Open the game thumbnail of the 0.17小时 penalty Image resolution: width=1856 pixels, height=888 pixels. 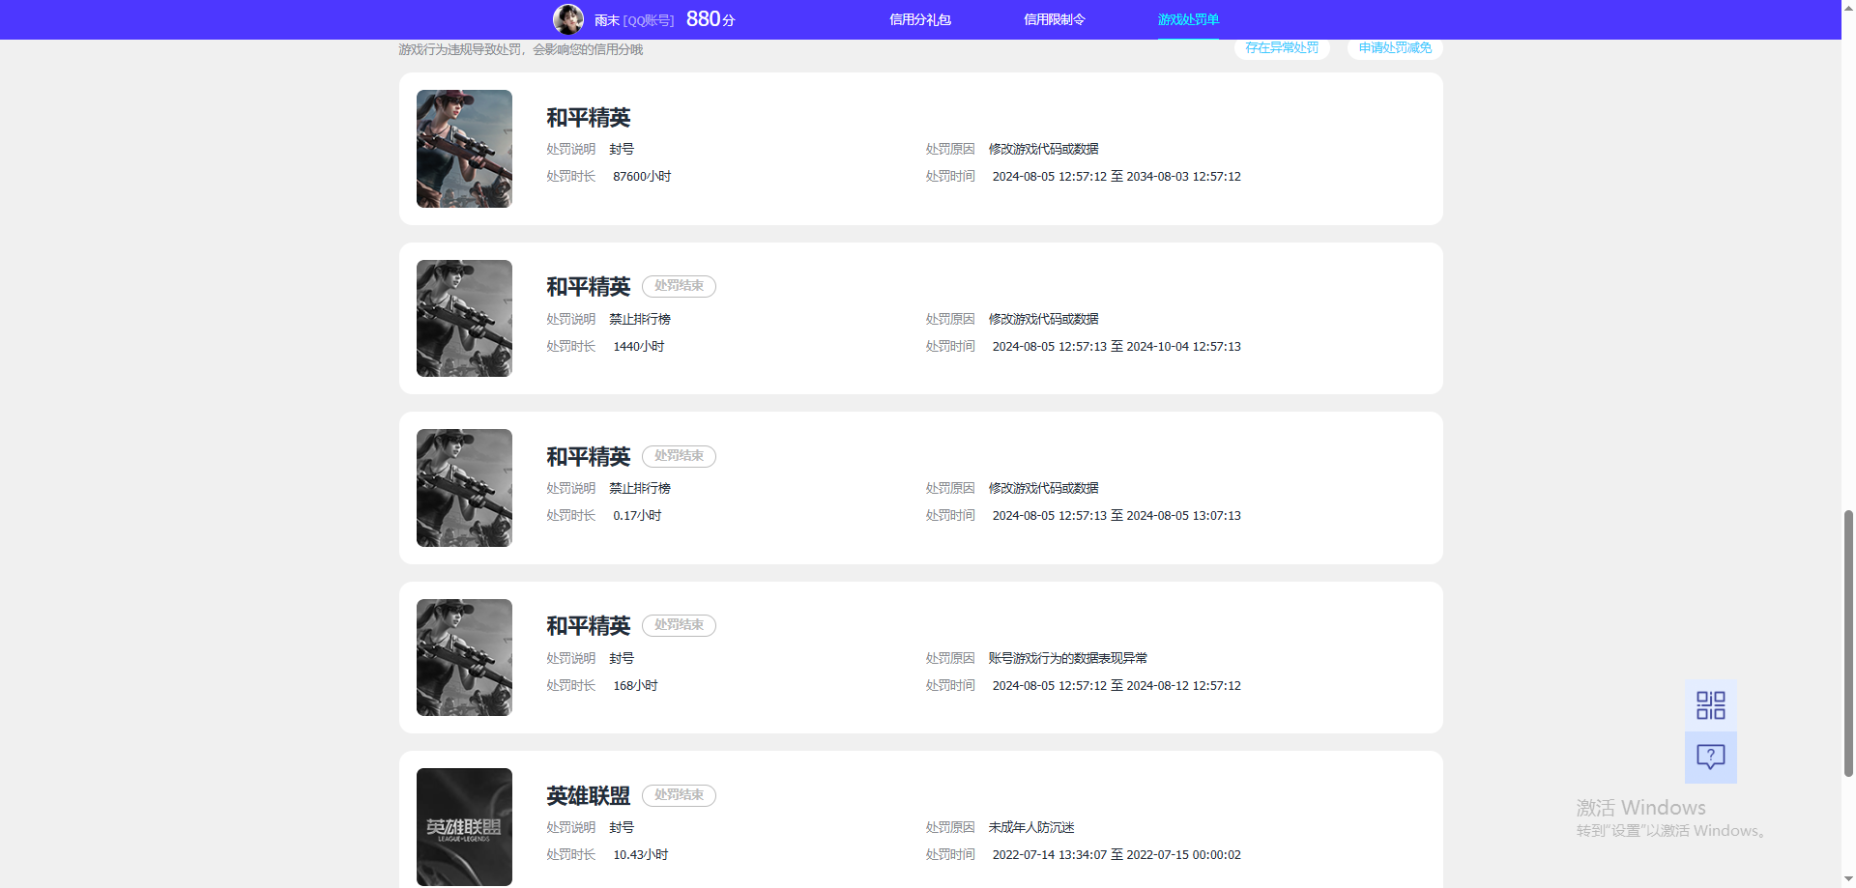coord(464,488)
